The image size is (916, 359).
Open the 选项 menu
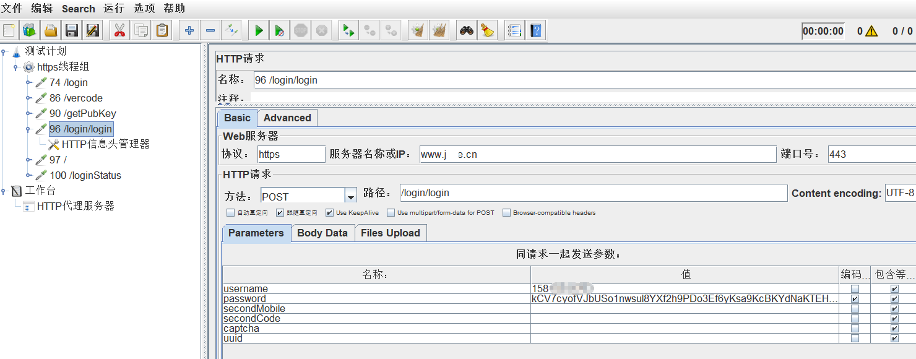[144, 9]
